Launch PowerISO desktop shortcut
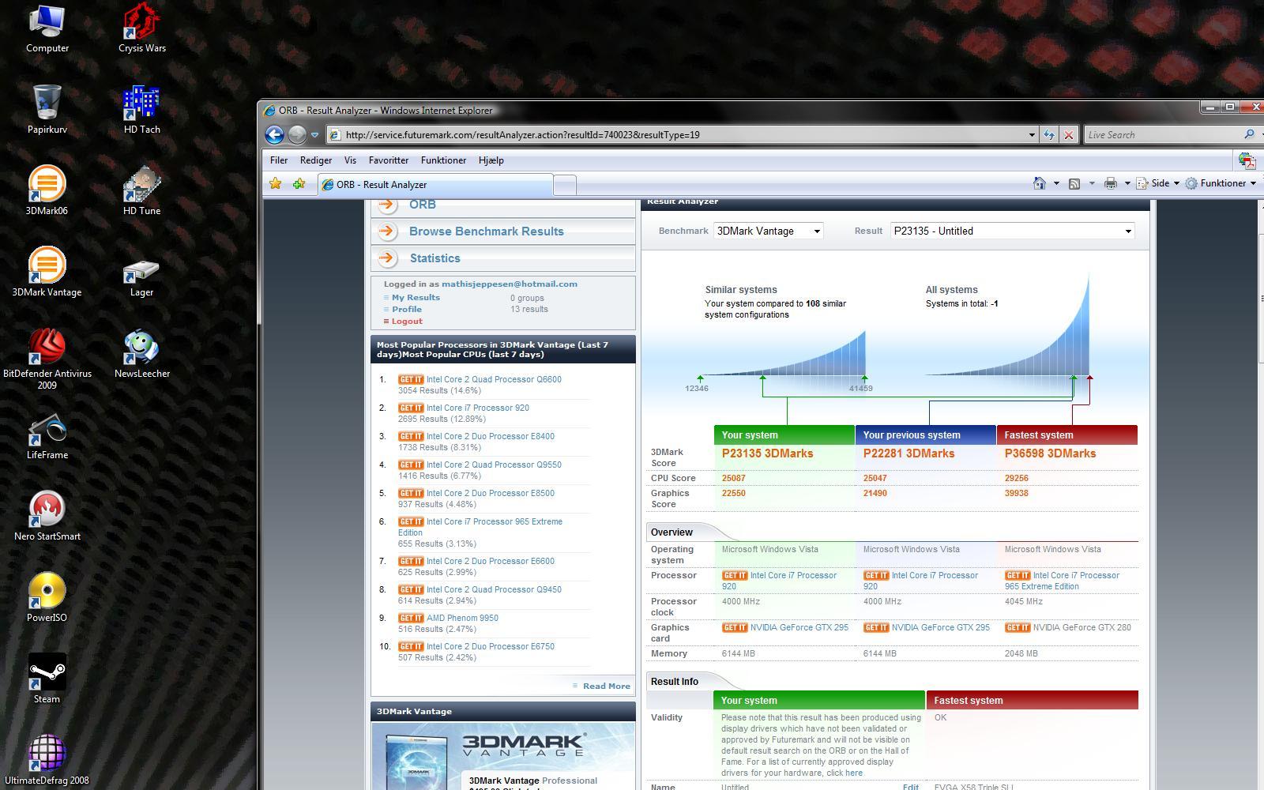1264x790 pixels. pos(47,597)
